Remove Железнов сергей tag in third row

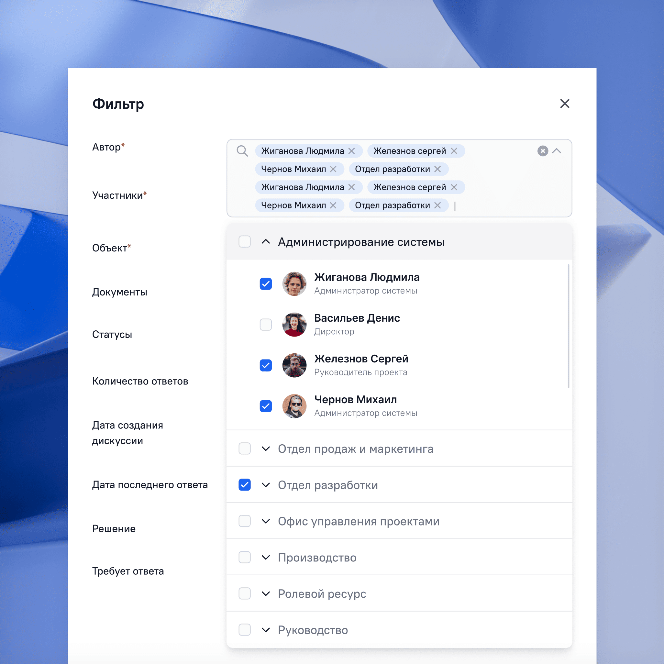[454, 187]
